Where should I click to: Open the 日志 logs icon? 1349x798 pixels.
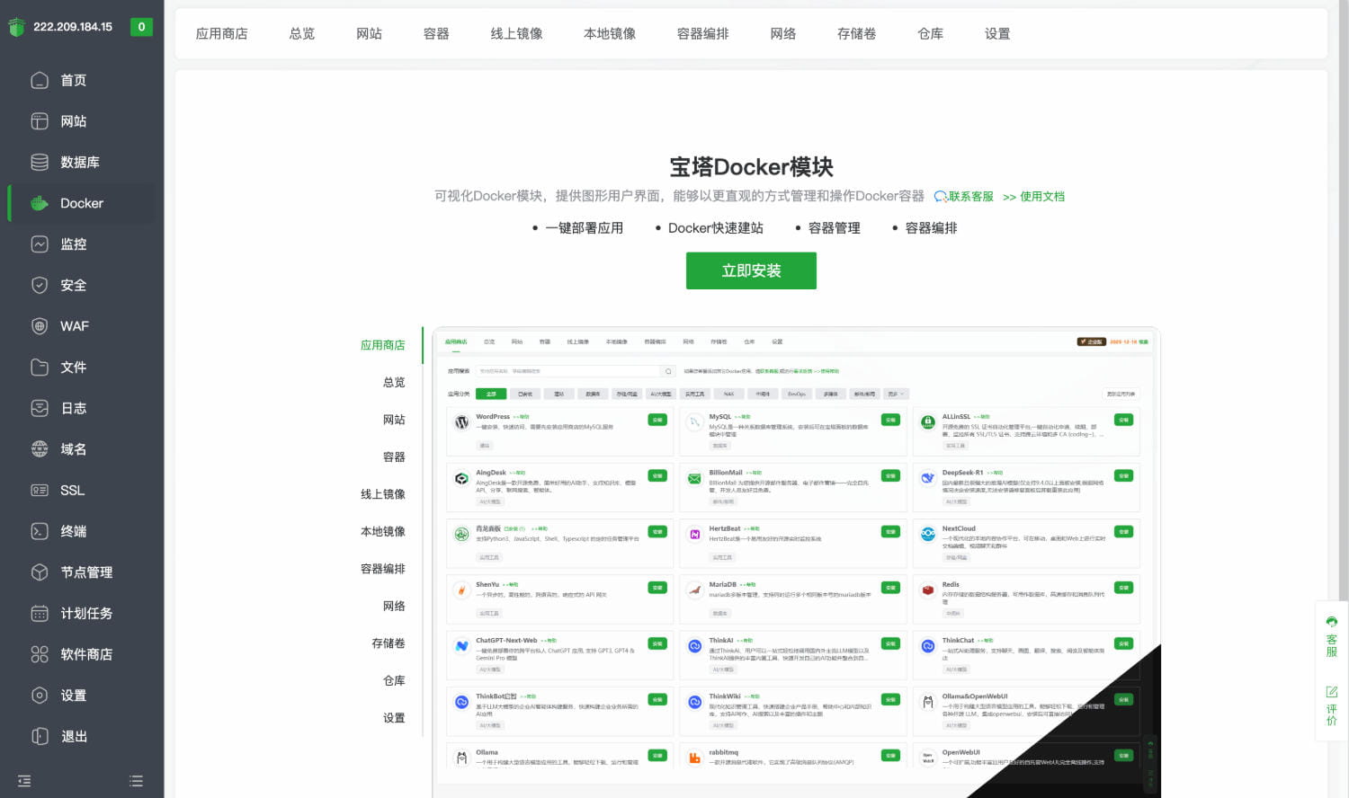[x=40, y=408]
